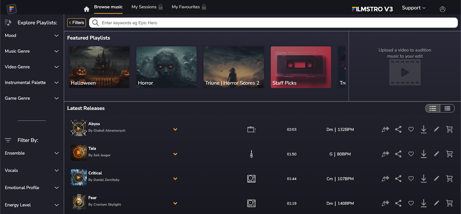The width and height of the screenshot is (461, 214).
Task: Edit the Abyss track with pencil
Action: [437, 129]
